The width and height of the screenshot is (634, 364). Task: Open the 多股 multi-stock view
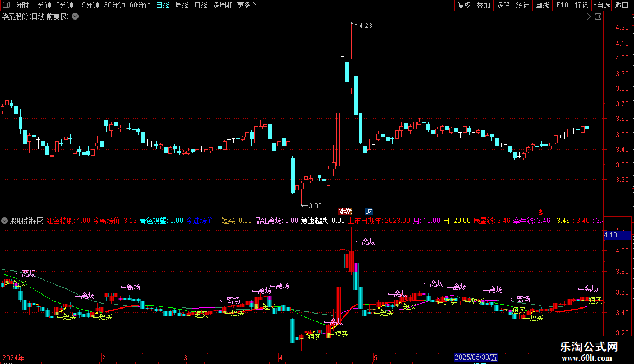(503, 5)
